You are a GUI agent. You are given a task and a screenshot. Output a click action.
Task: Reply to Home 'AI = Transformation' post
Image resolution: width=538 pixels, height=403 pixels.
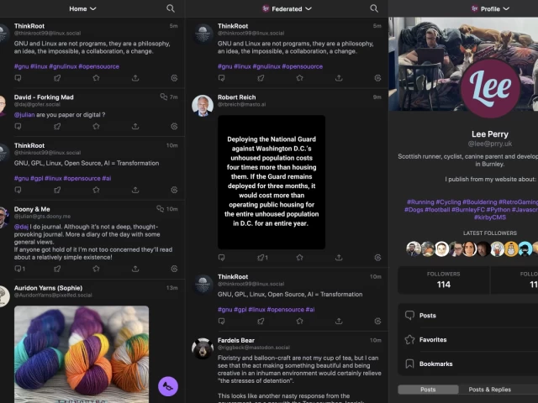(x=18, y=190)
